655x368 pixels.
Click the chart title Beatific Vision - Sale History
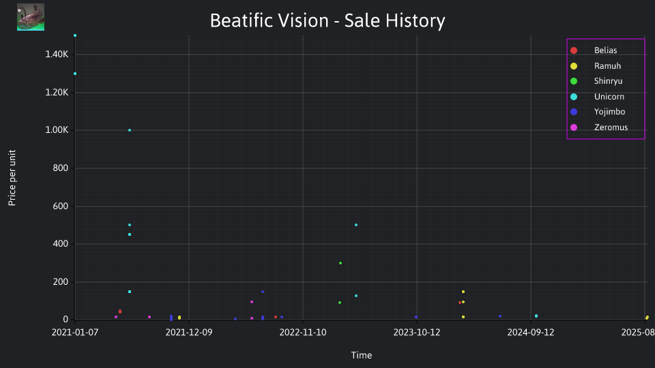pos(327,20)
